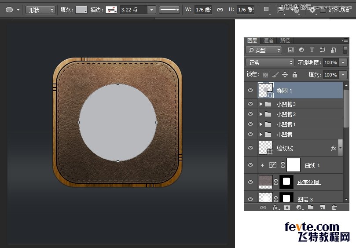Switch to the 通道 tab
Screen dimensions: 356x248
click(268, 40)
